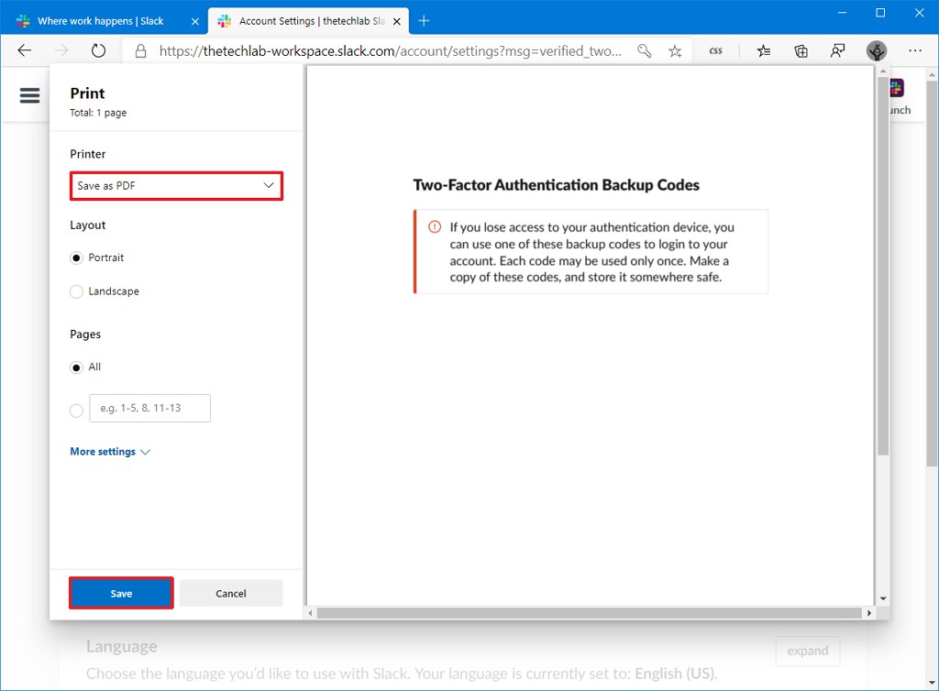Open new tab with plus button
939x691 pixels.
424,20
